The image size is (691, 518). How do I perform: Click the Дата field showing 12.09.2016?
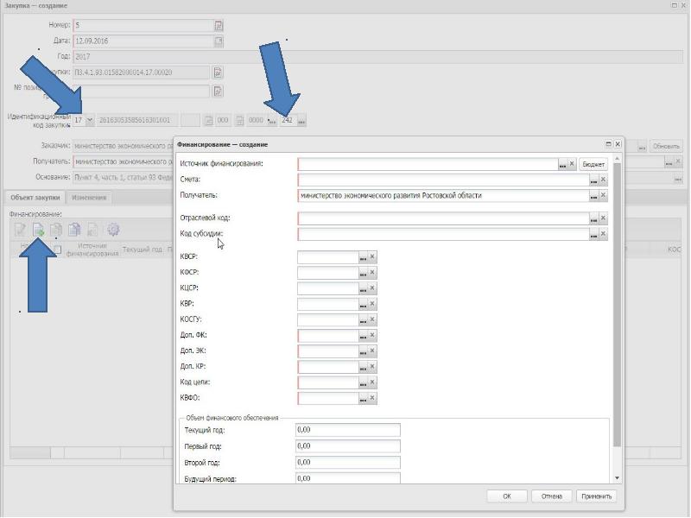(143, 41)
